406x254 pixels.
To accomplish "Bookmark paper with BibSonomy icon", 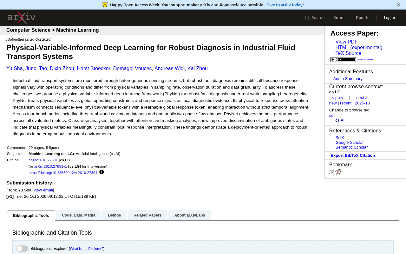I will 332,172.
